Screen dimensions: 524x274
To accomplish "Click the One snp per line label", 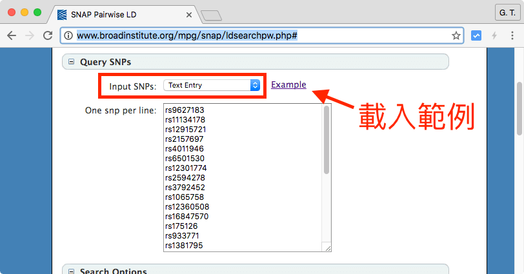I will 121,110.
